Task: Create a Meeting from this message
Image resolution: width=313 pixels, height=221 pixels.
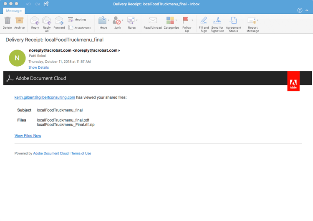Action: (77, 20)
